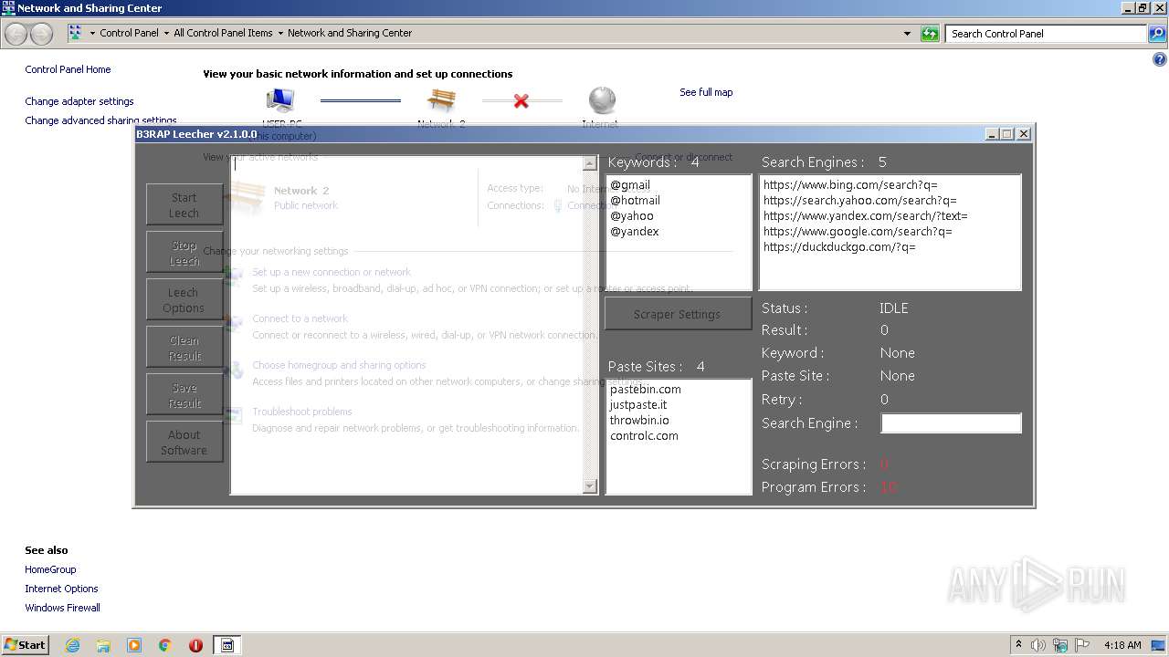Select the search.yahoo.com search engine URL
The height and width of the screenshot is (657, 1169).
tap(860, 201)
